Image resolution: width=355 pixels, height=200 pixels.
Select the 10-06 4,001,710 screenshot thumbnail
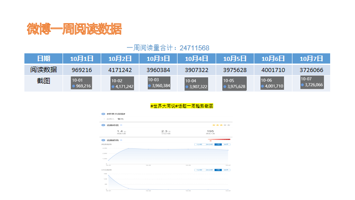272,83
